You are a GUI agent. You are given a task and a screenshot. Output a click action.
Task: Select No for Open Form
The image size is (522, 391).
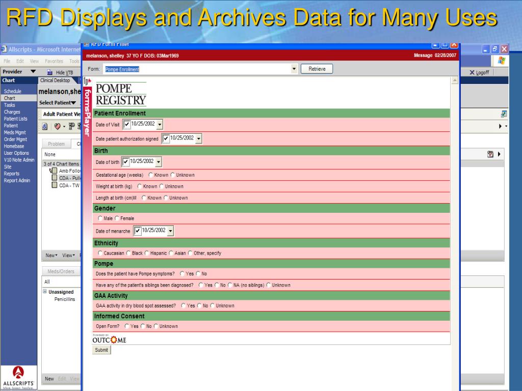(x=143, y=326)
